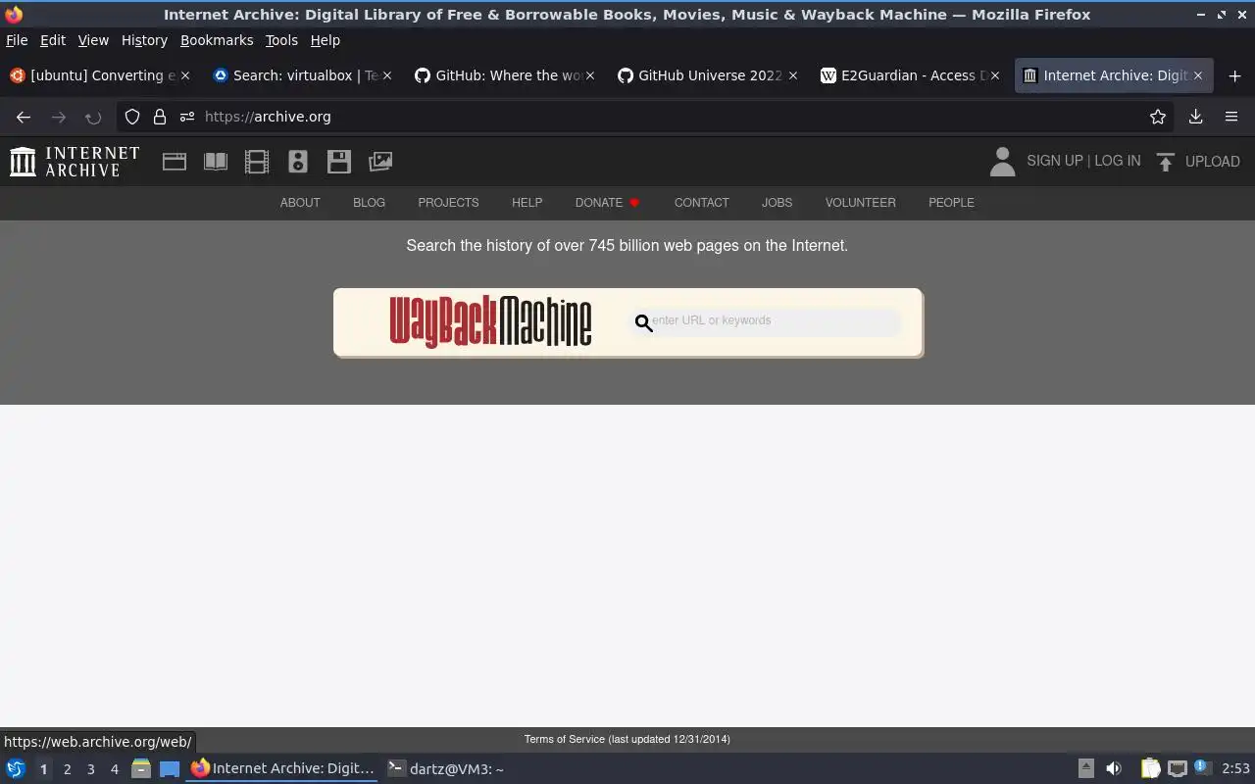Click the UPLOAD text link

tap(1212, 162)
